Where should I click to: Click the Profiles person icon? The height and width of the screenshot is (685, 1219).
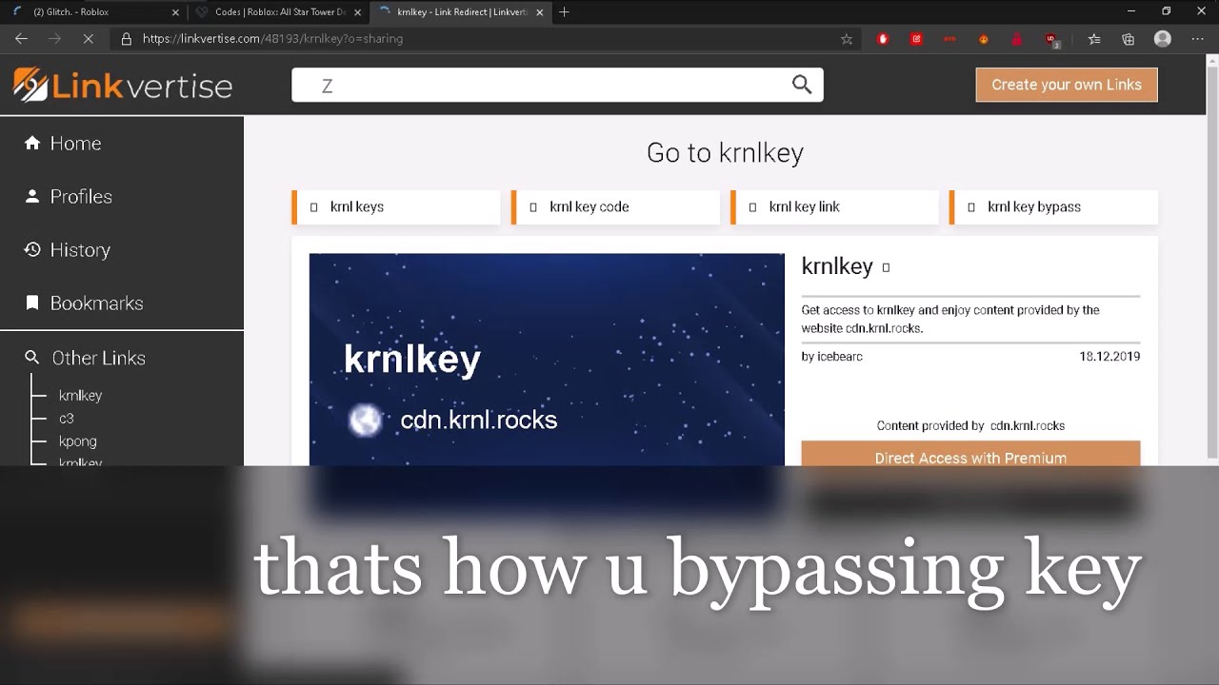(32, 196)
